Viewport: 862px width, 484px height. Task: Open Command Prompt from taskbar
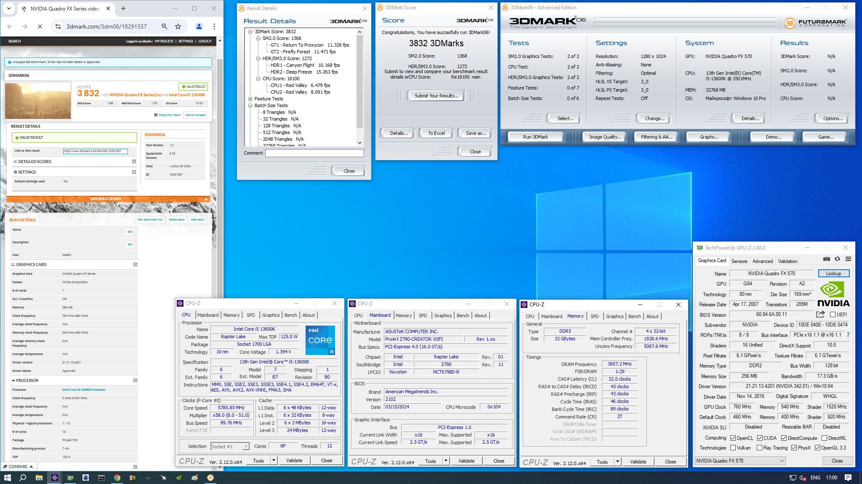101,478
